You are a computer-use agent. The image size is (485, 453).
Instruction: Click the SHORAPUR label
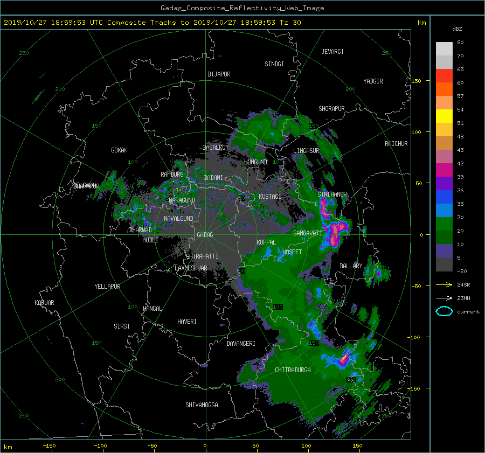click(x=331, y=109)
